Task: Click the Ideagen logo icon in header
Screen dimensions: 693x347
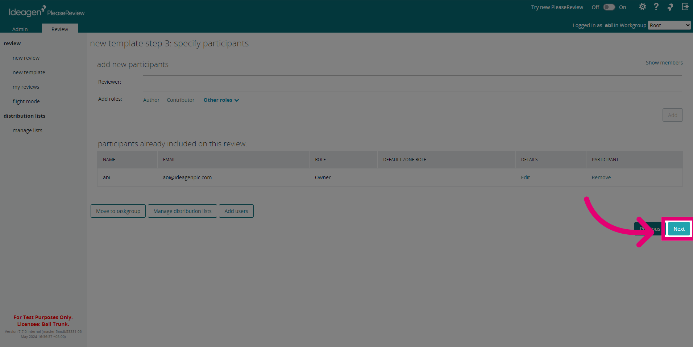Action: (x=670, y=7)
